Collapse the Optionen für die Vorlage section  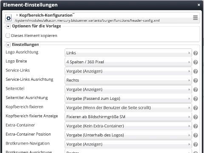[8, 26]
